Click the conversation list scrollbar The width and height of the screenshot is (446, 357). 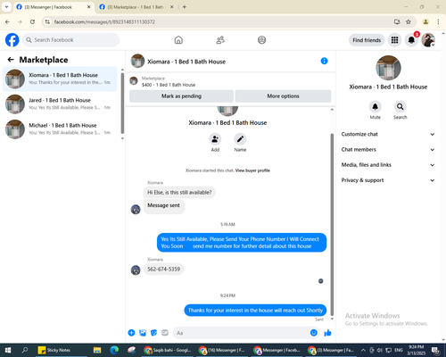click(x=122, y=103)
